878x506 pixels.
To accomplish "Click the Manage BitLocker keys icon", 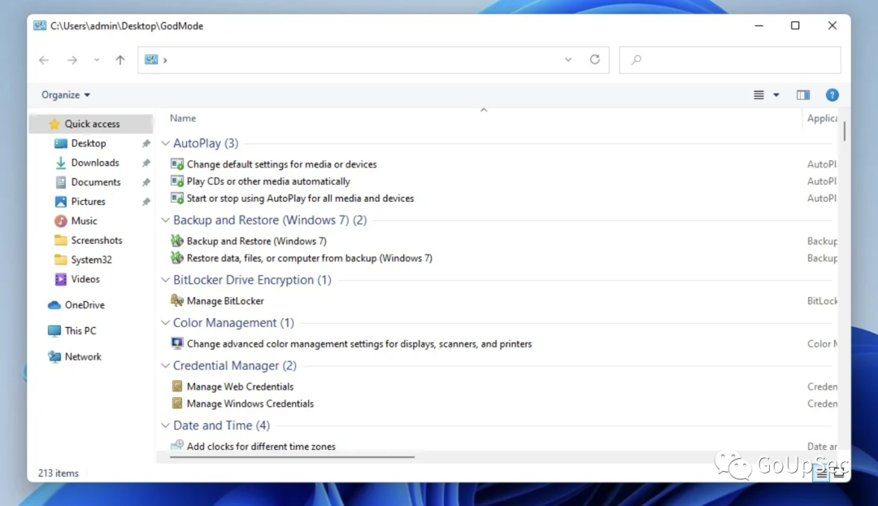I will tap(177, 300).
